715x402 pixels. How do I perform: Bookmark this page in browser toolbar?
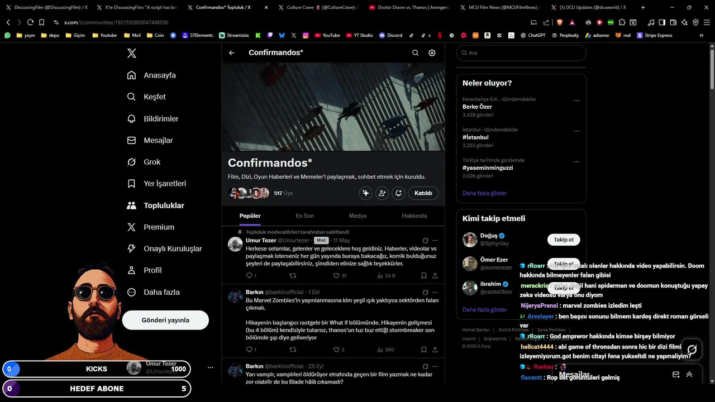click(41, 22)
